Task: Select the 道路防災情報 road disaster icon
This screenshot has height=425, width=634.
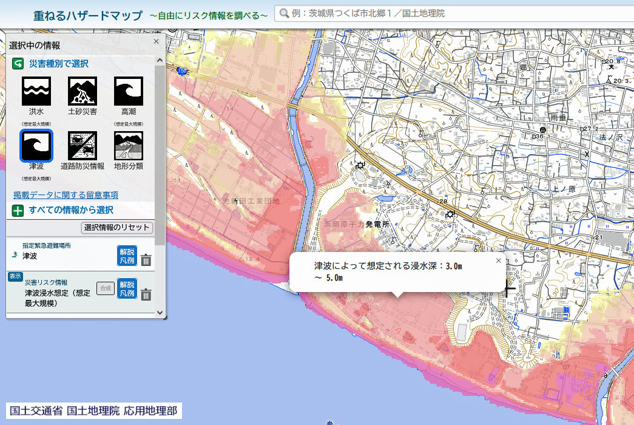Action: pos(83,146)
